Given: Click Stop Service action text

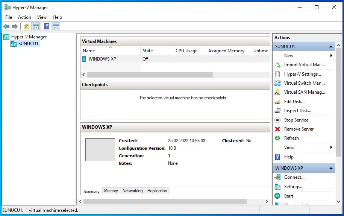Looking at the screenshot, I should [296, 120].
